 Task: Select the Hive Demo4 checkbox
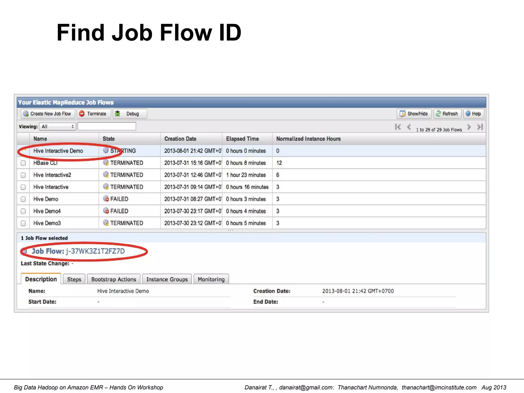pos(23,211)
